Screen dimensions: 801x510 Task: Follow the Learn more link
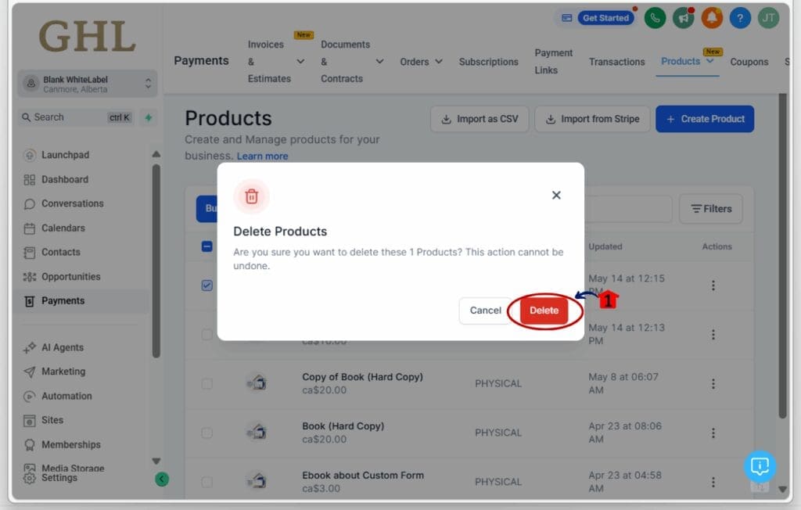(262, 156)
